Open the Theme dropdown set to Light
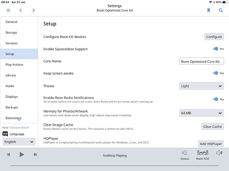 [x=201, y=86]
